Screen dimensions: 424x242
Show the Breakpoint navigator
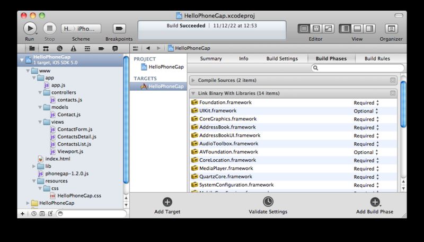pos(101,48)
